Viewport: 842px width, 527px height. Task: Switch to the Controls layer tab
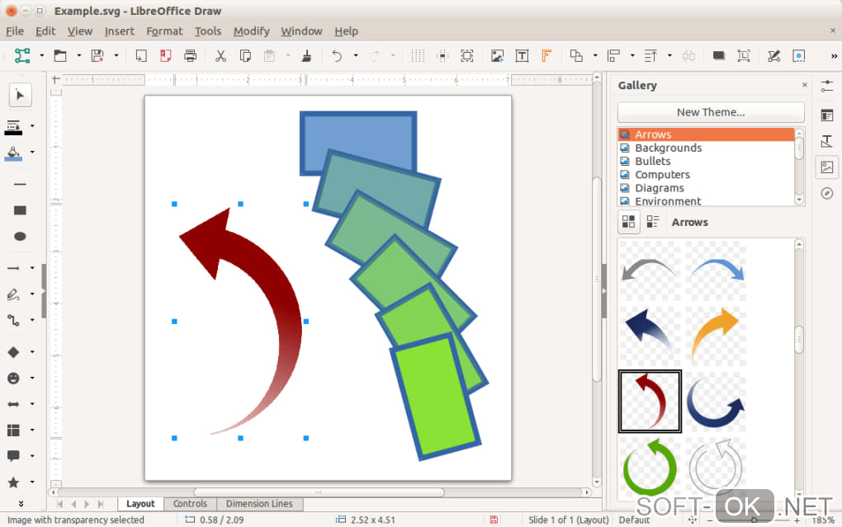(190, 504)
